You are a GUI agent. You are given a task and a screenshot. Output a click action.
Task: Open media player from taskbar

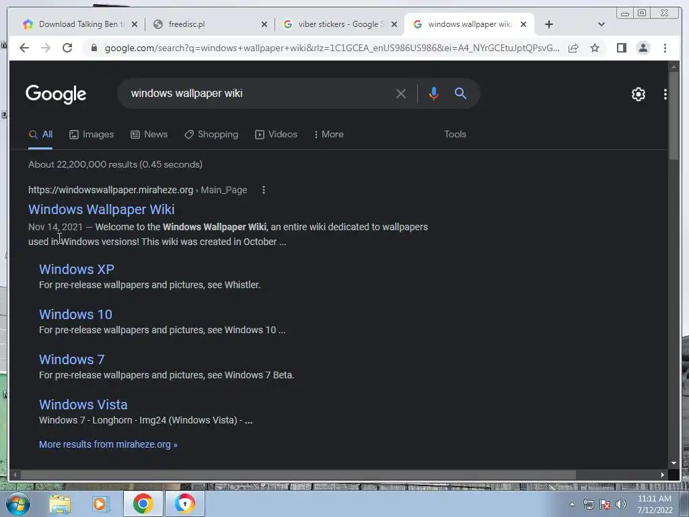100,504
